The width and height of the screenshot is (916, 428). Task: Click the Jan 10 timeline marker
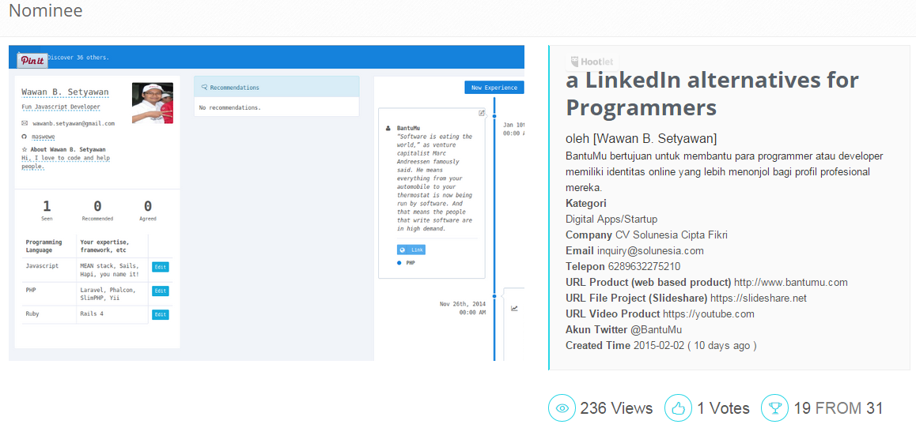494,116
